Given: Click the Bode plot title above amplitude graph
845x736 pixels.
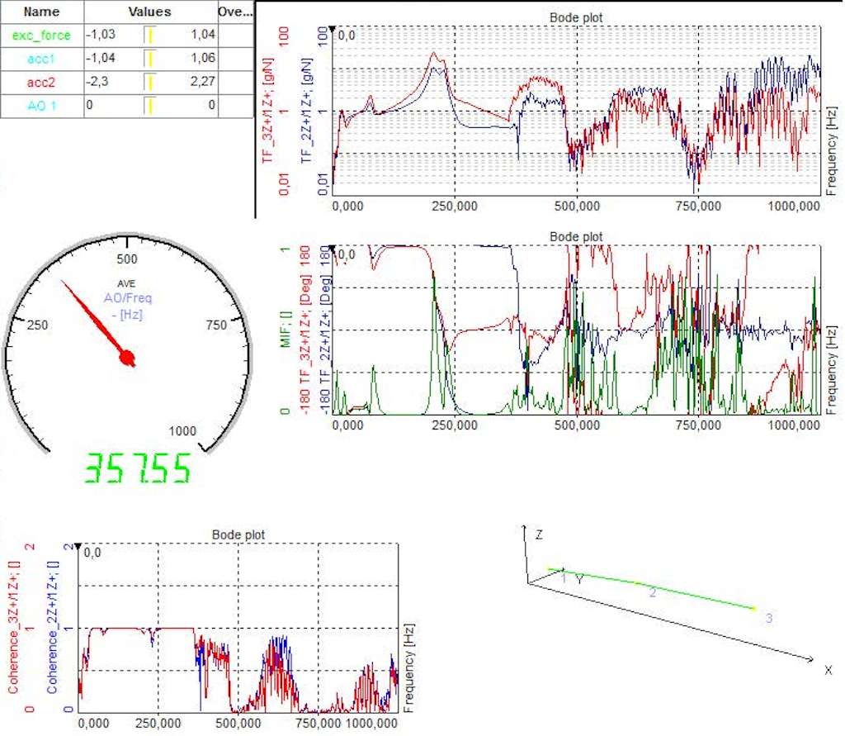Looking at the screenshot, I should click(x=575, y=17).
